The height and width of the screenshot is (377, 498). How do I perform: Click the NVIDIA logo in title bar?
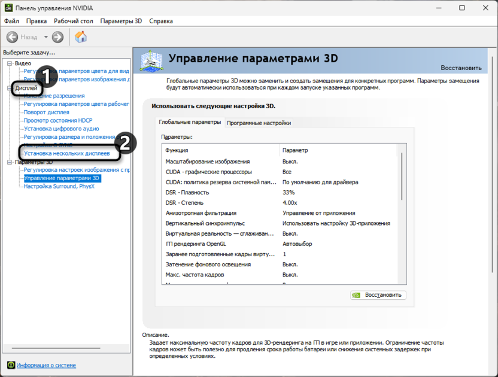(8, 8)
